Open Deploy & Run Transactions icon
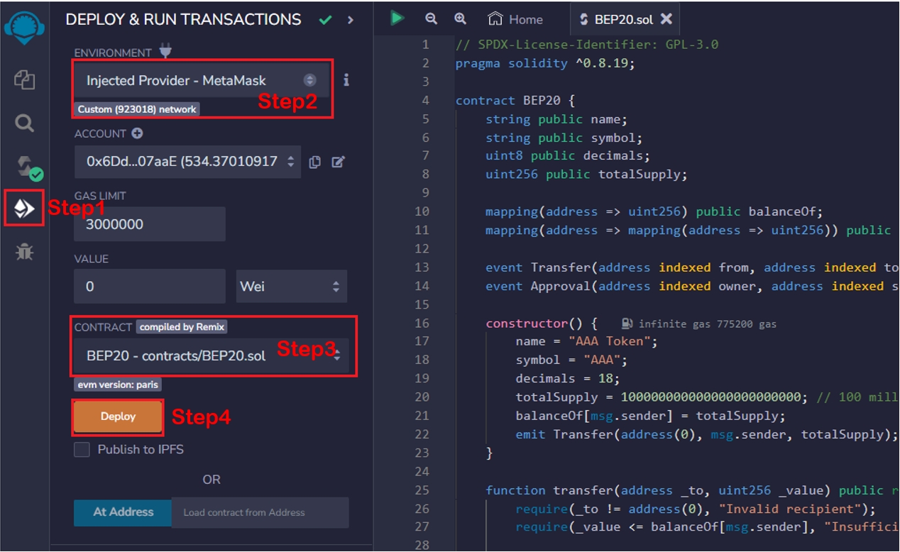Viewport: 900px width, 552px height. 24,209
